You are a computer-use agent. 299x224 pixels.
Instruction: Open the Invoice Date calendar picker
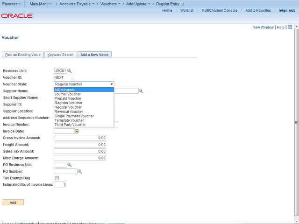pyautogui.click(x=77, y=132)
